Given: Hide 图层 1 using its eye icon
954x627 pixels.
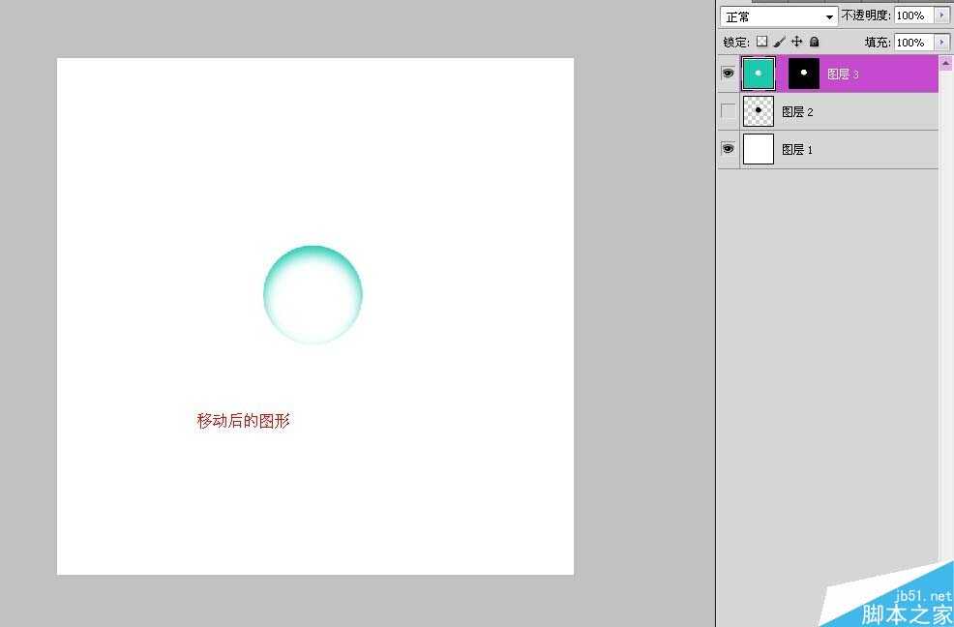Looking at the screenshot, I should (728, 148).
